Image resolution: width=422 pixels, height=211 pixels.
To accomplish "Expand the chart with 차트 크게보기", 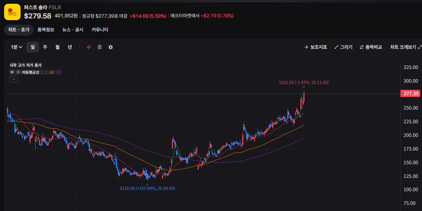I will 406,47.
